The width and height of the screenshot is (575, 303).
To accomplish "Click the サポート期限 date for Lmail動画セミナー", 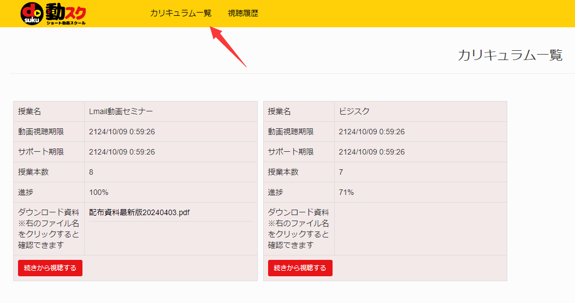I will pos(122,152).
